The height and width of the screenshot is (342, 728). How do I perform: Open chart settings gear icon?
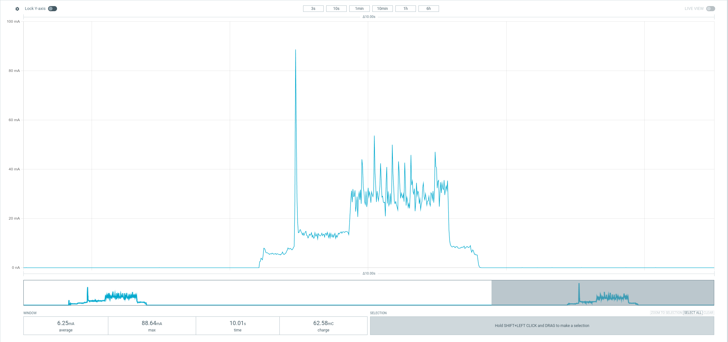[17, 9]
